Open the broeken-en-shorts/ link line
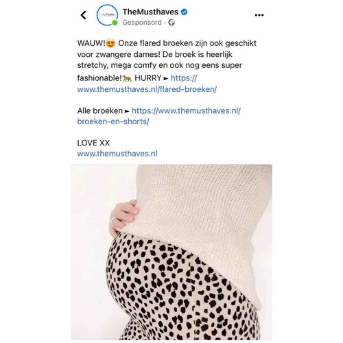The width and height of the screenshot is (343, 343). pyautogui.click(x=113, y=121)
